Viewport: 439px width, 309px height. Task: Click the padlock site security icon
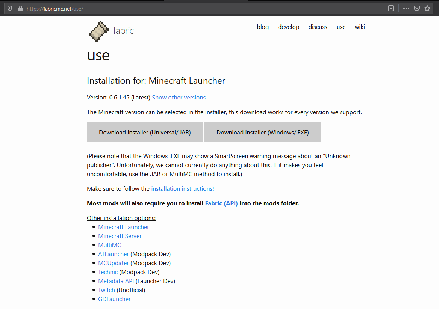[20, 8]
